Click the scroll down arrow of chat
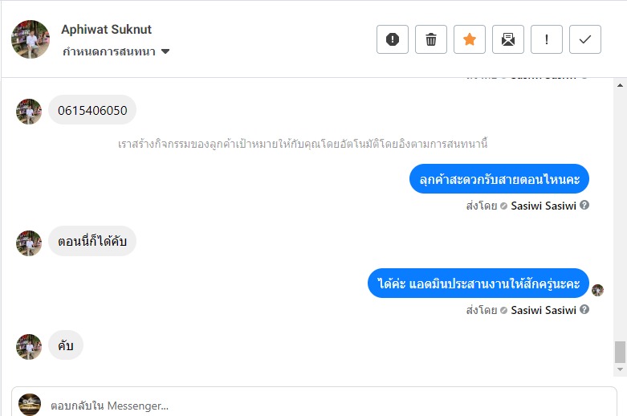Viewport: 627px width, 416px height. pyautogui.click(x=620, y=369)
